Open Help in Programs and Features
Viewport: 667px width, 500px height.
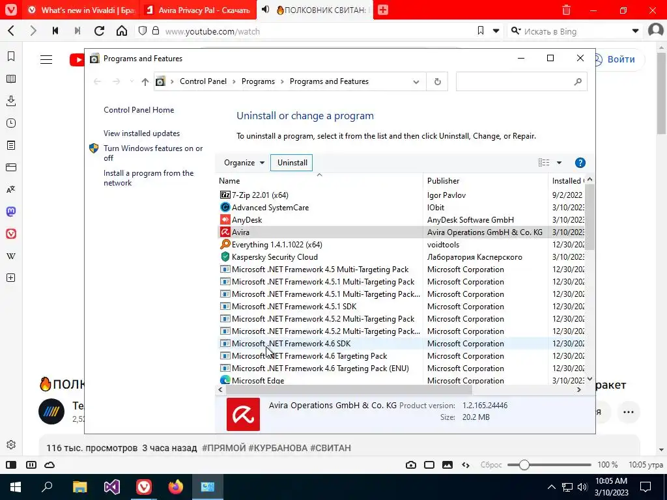pyautogui.click(x=580, y=163)
